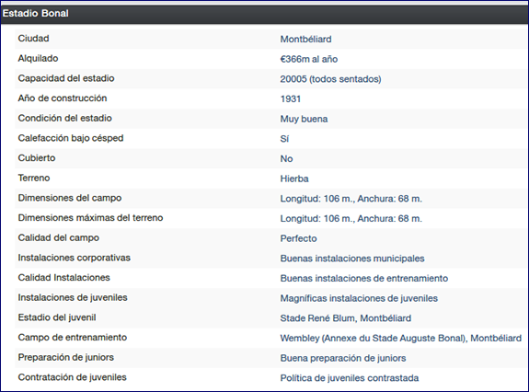Click Instalaciones de juveniles label
Screen dimensions: 529x392
(73, 297)
